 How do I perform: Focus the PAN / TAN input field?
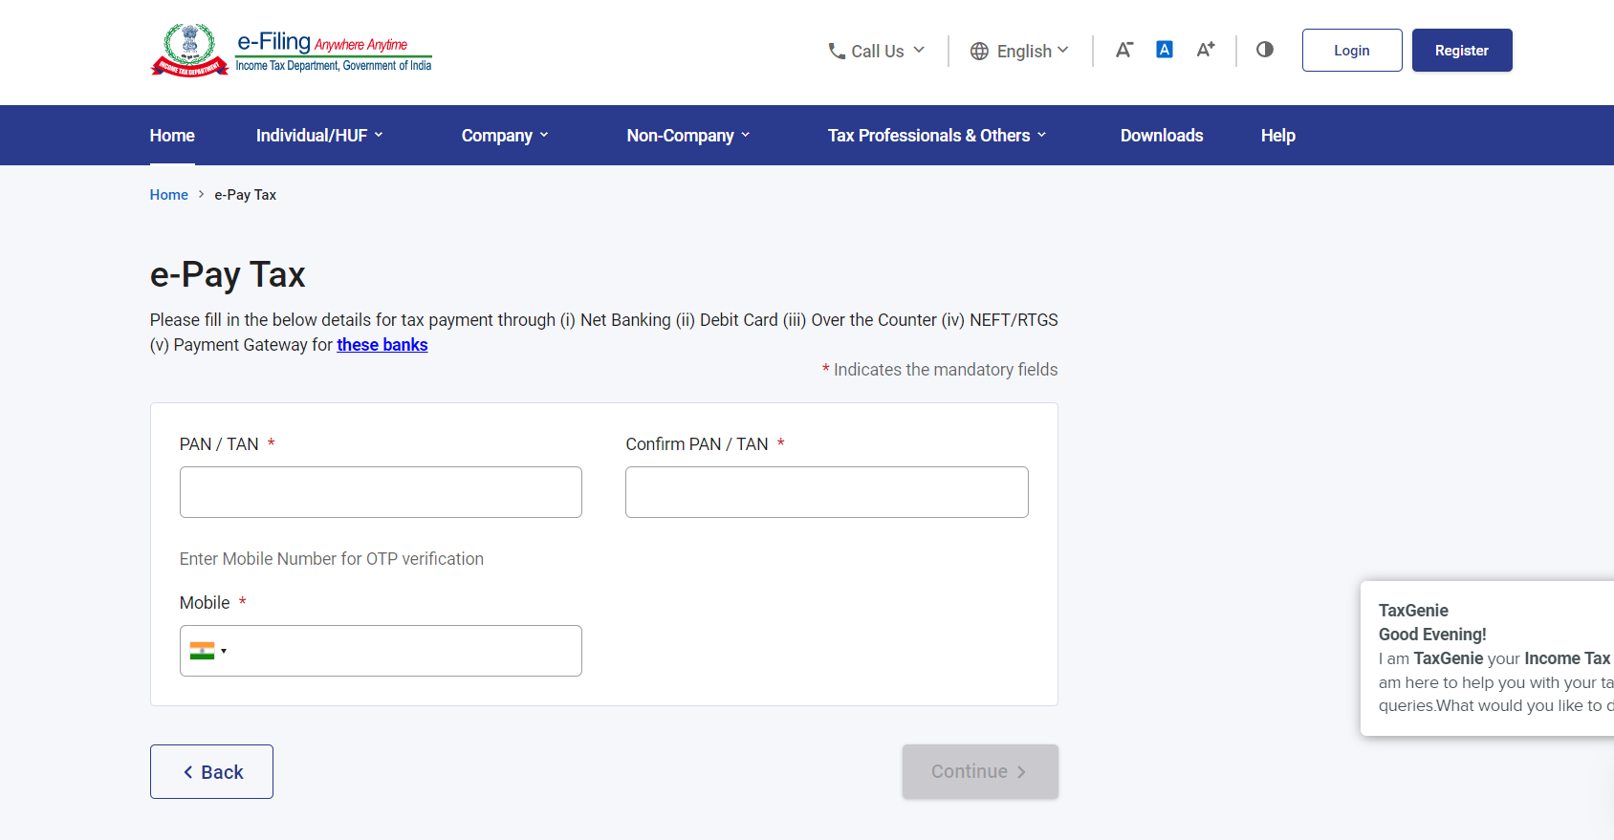tap(381, 492)
